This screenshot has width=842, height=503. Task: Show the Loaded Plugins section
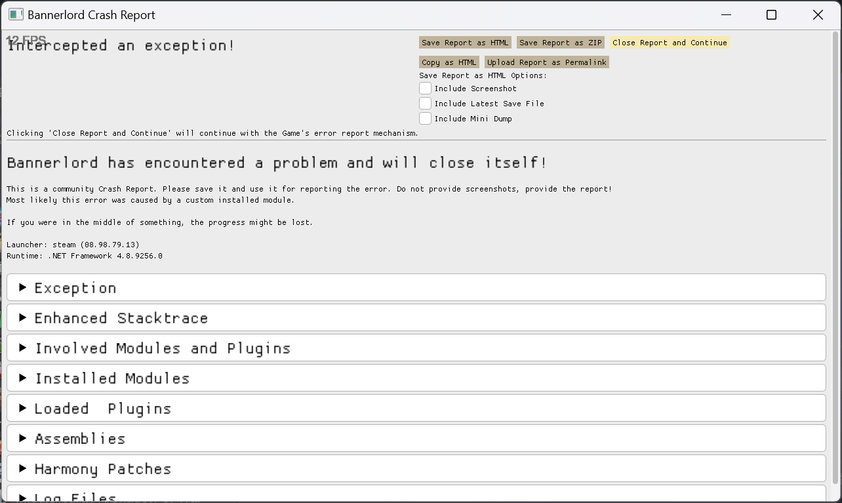(416, 408)
